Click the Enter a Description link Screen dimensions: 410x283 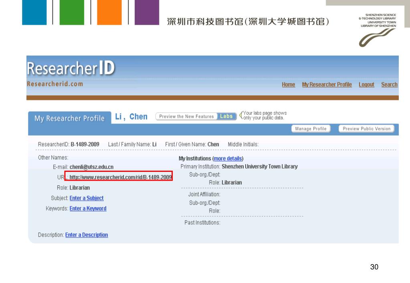(x=87, y=235)
